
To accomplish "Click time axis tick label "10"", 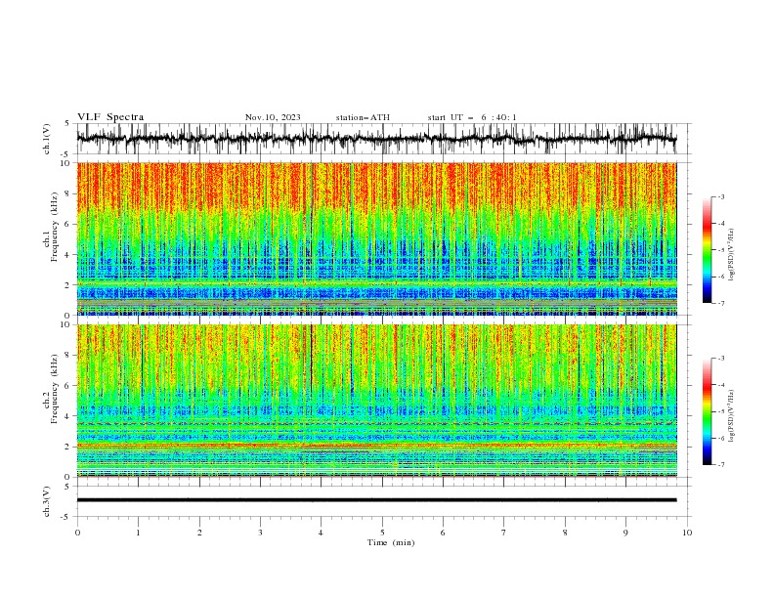I will [x=687, y=533].
